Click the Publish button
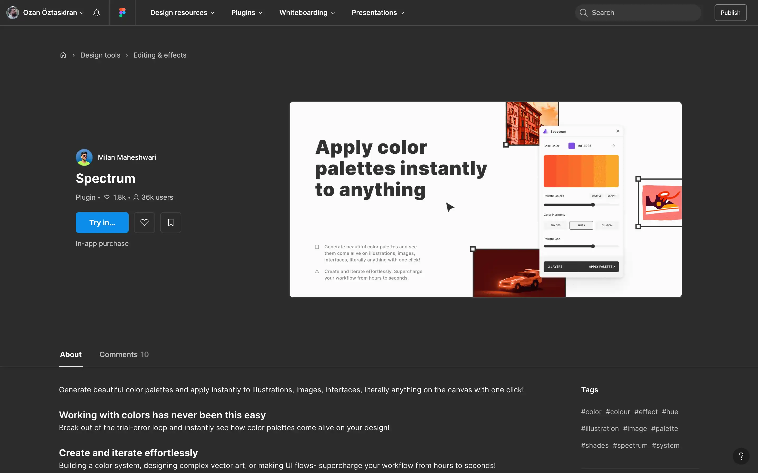The height and width of the screenshot is (473, 758). (x=730, y=13)
